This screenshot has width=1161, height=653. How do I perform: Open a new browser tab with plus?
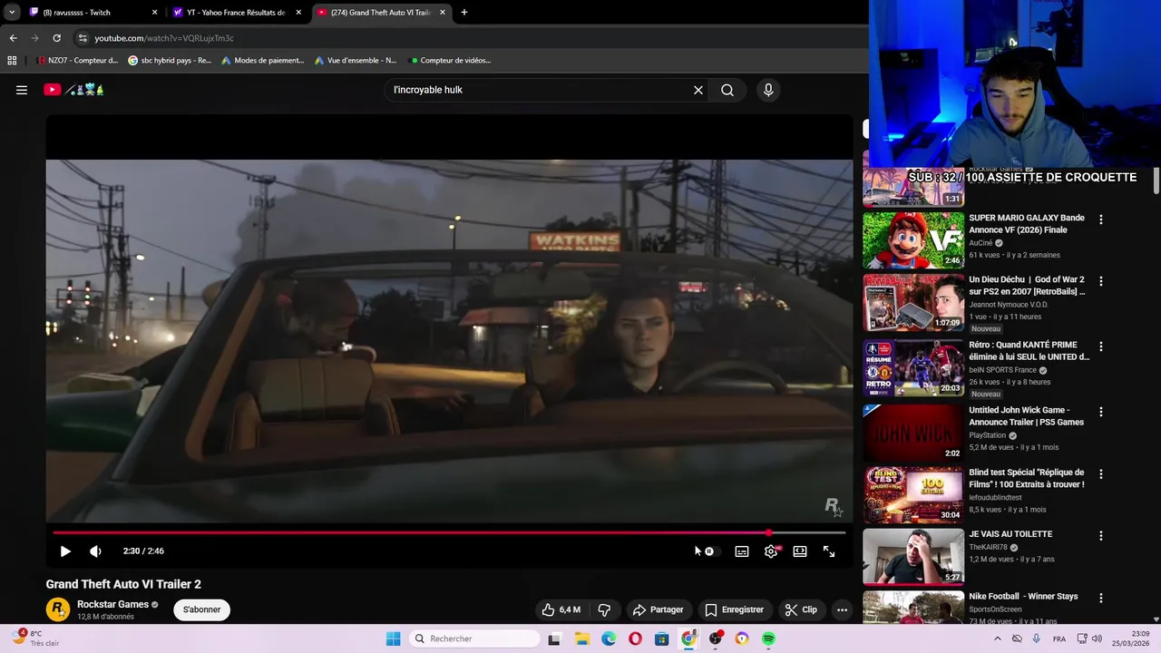point(464,13)
